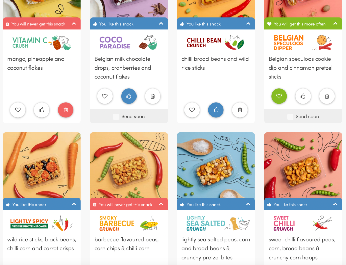
Task: Like the Belgian Speculoos Dipper snack
Action: click(x=303, y=96)
